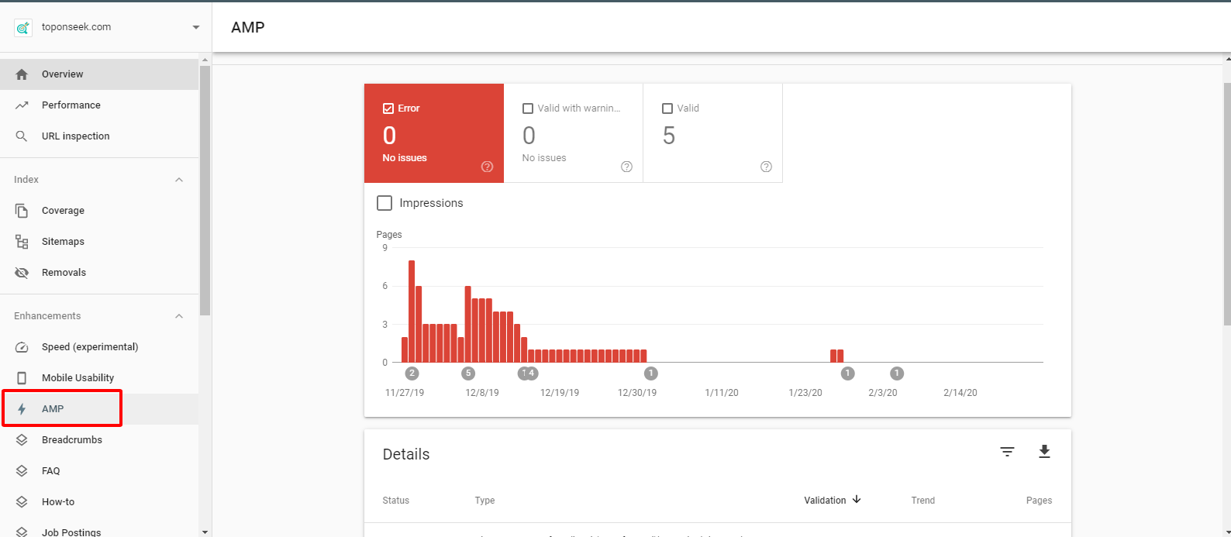Screen dimensions: 1231x537
Task: Go to the Coverage report
Action: tap(63, 211)
